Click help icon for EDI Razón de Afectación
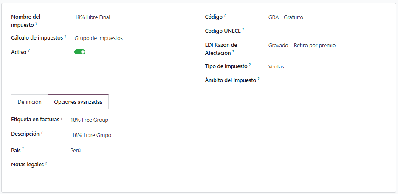The image size is (398, 194). (x=234, y=51)
